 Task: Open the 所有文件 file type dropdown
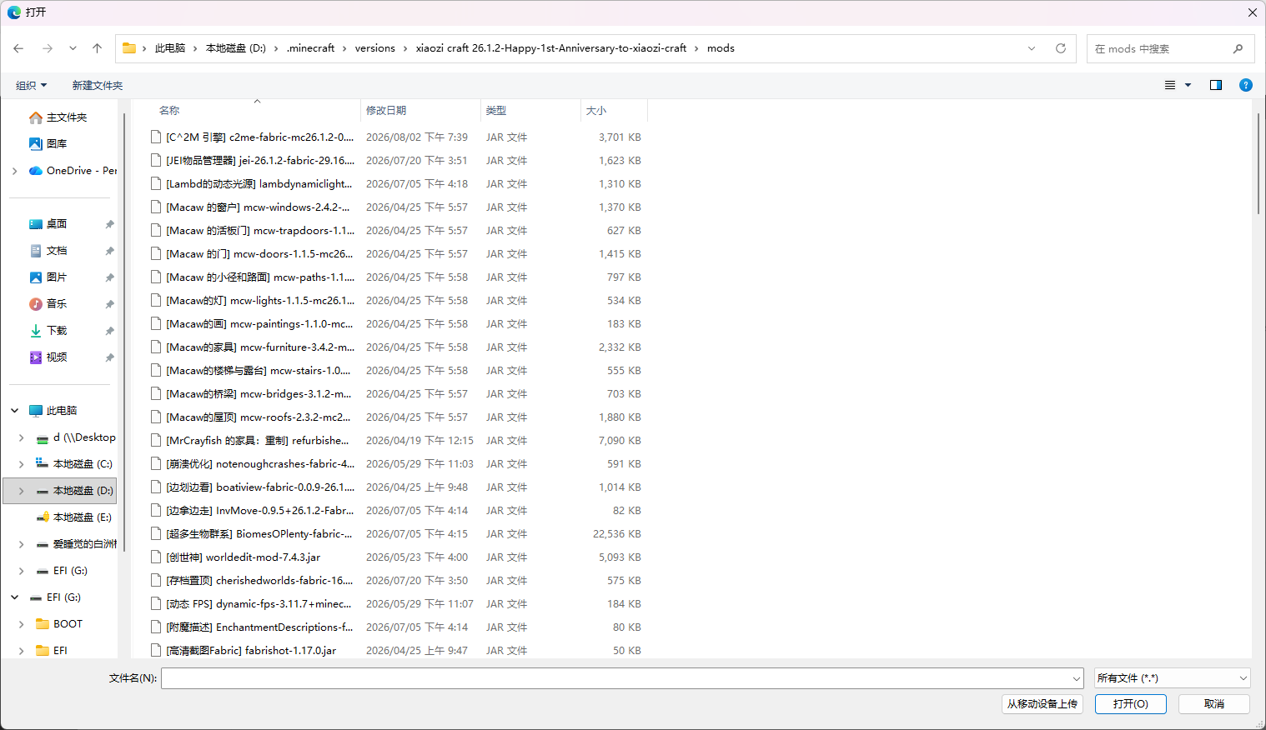(1172, 678)
